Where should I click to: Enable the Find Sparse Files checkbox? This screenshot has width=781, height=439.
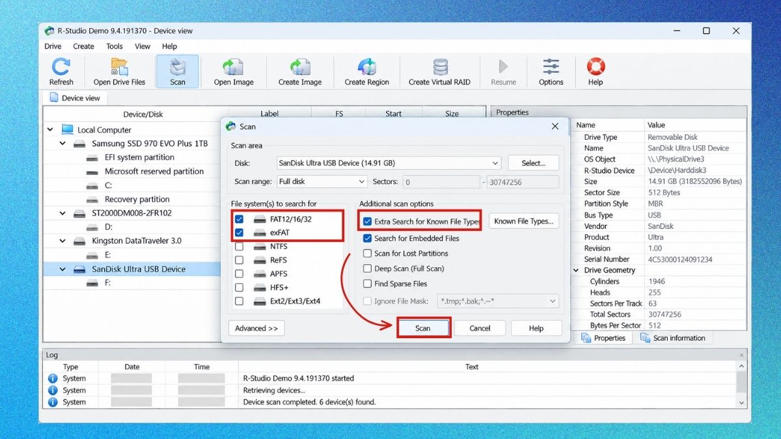coord(368,284)
